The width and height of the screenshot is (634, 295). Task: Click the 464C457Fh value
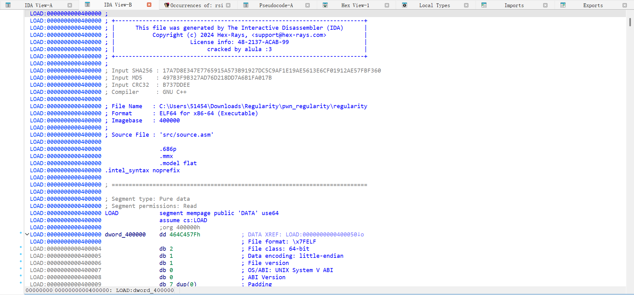click(185, 235)
